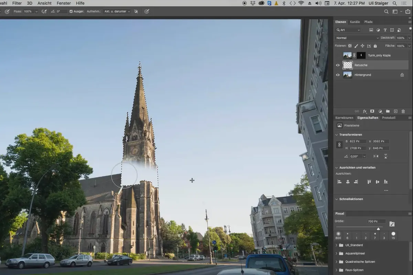Switch to Kanäle tab

click(x=355, y=22)
